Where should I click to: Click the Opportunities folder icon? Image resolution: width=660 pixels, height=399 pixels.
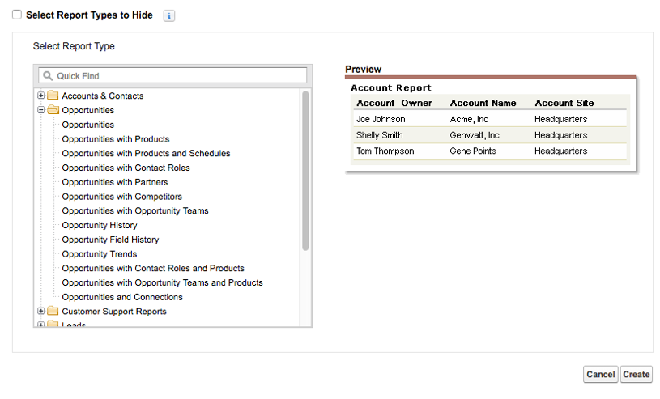53,110
